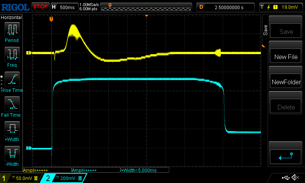Image resolution: width=305 pixels, height=183 pixels.
Task: Click the orange trigger position T marker on waveform
Action: point(51,19)
